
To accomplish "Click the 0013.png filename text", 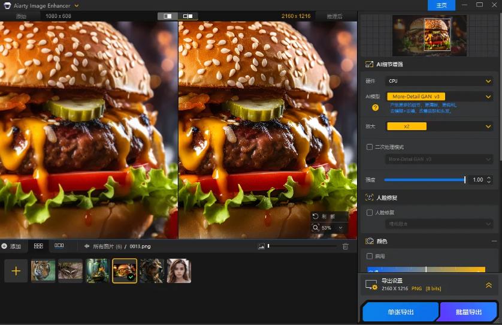I will coord(140,246).
